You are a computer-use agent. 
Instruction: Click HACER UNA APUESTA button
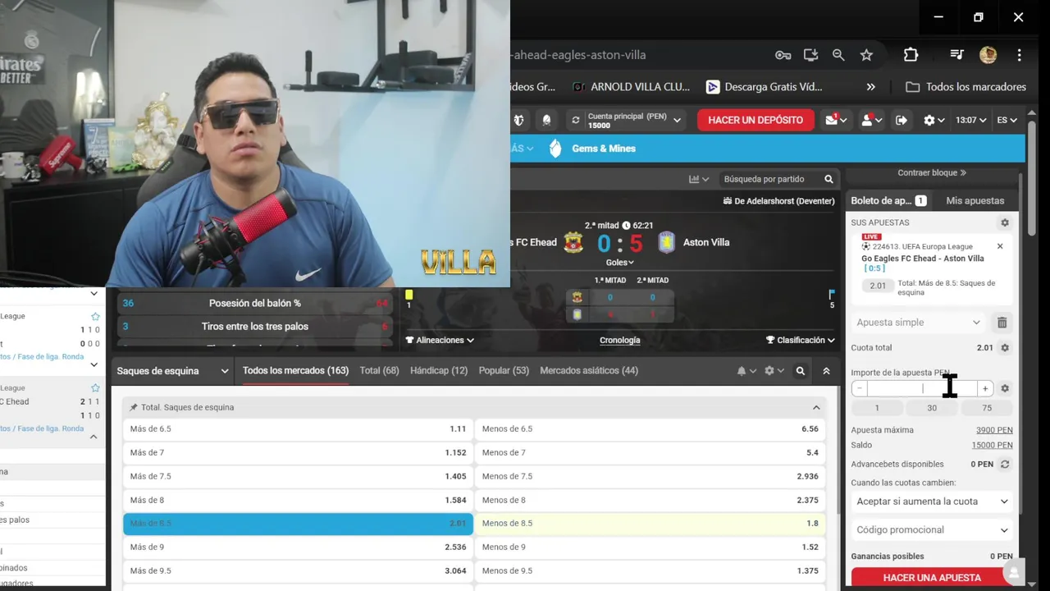[932, 578]
